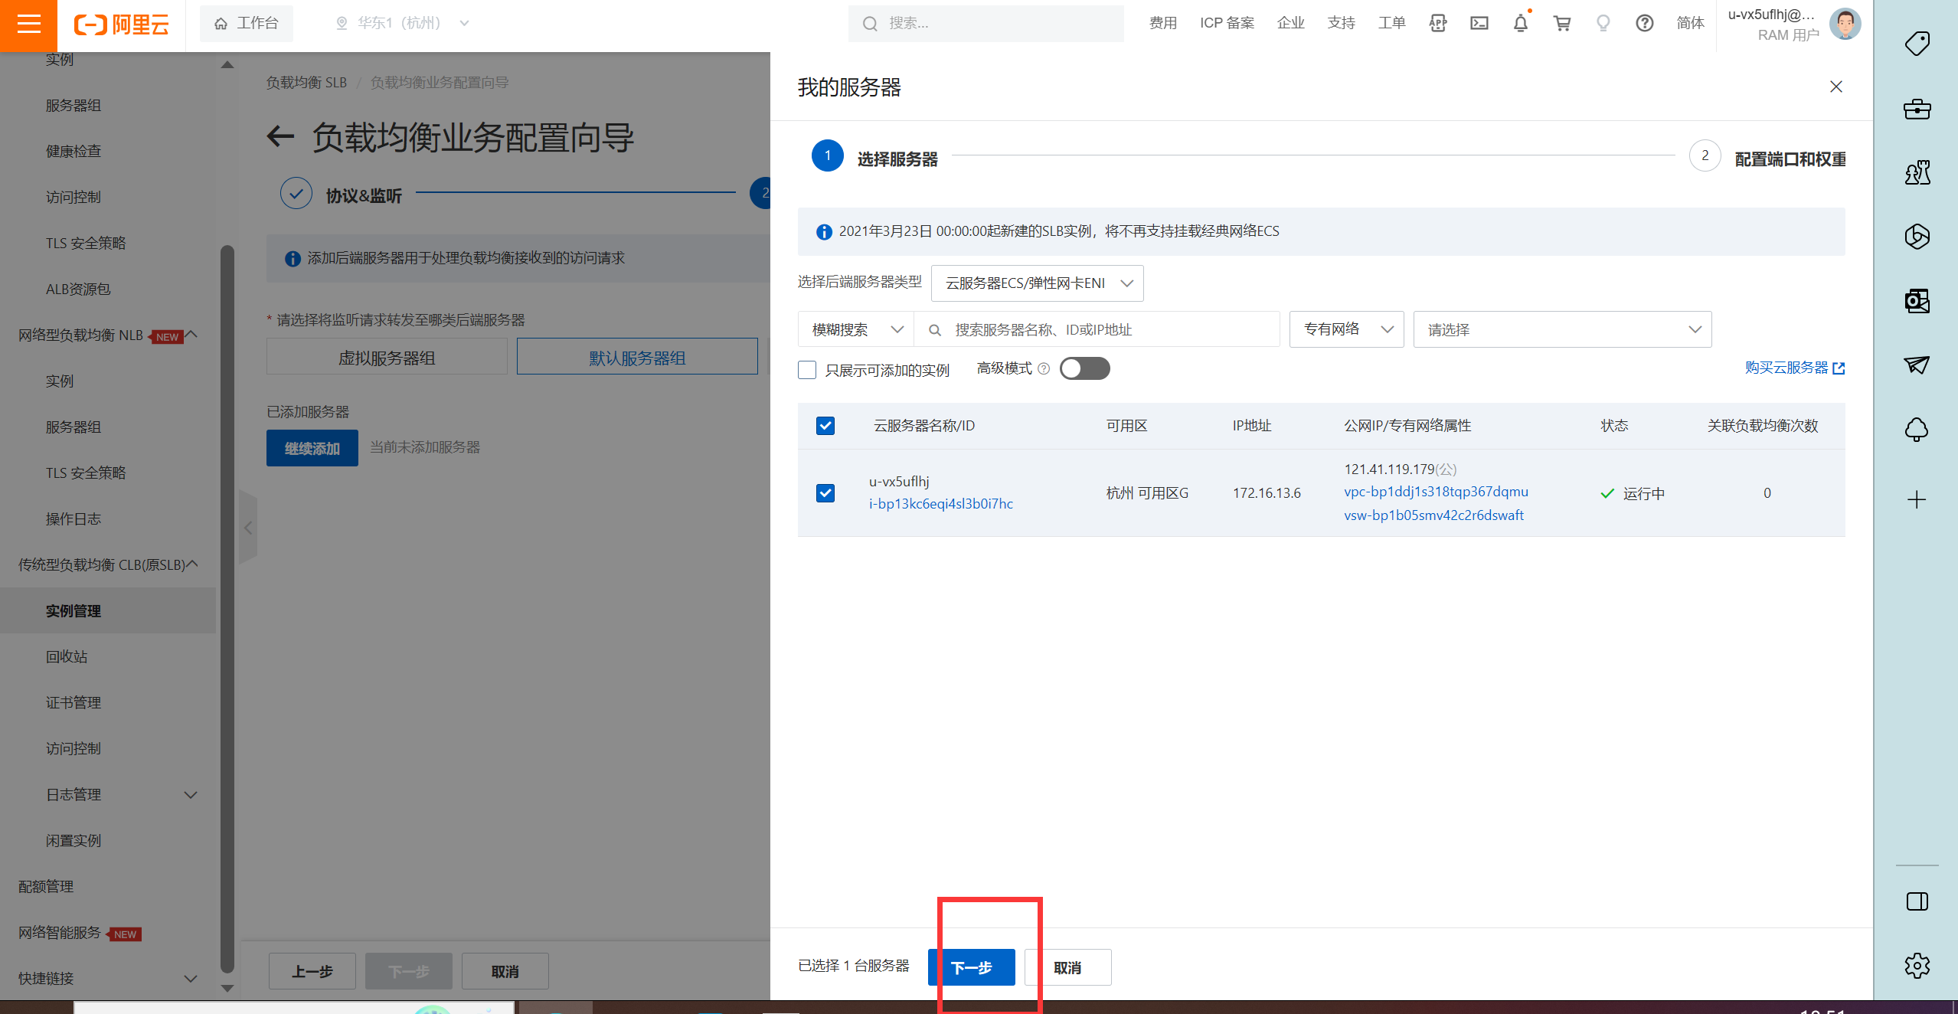Viewport: 1958px width, 1014px height.
Task: Open 工单 in top menu
Action: 1392,24
